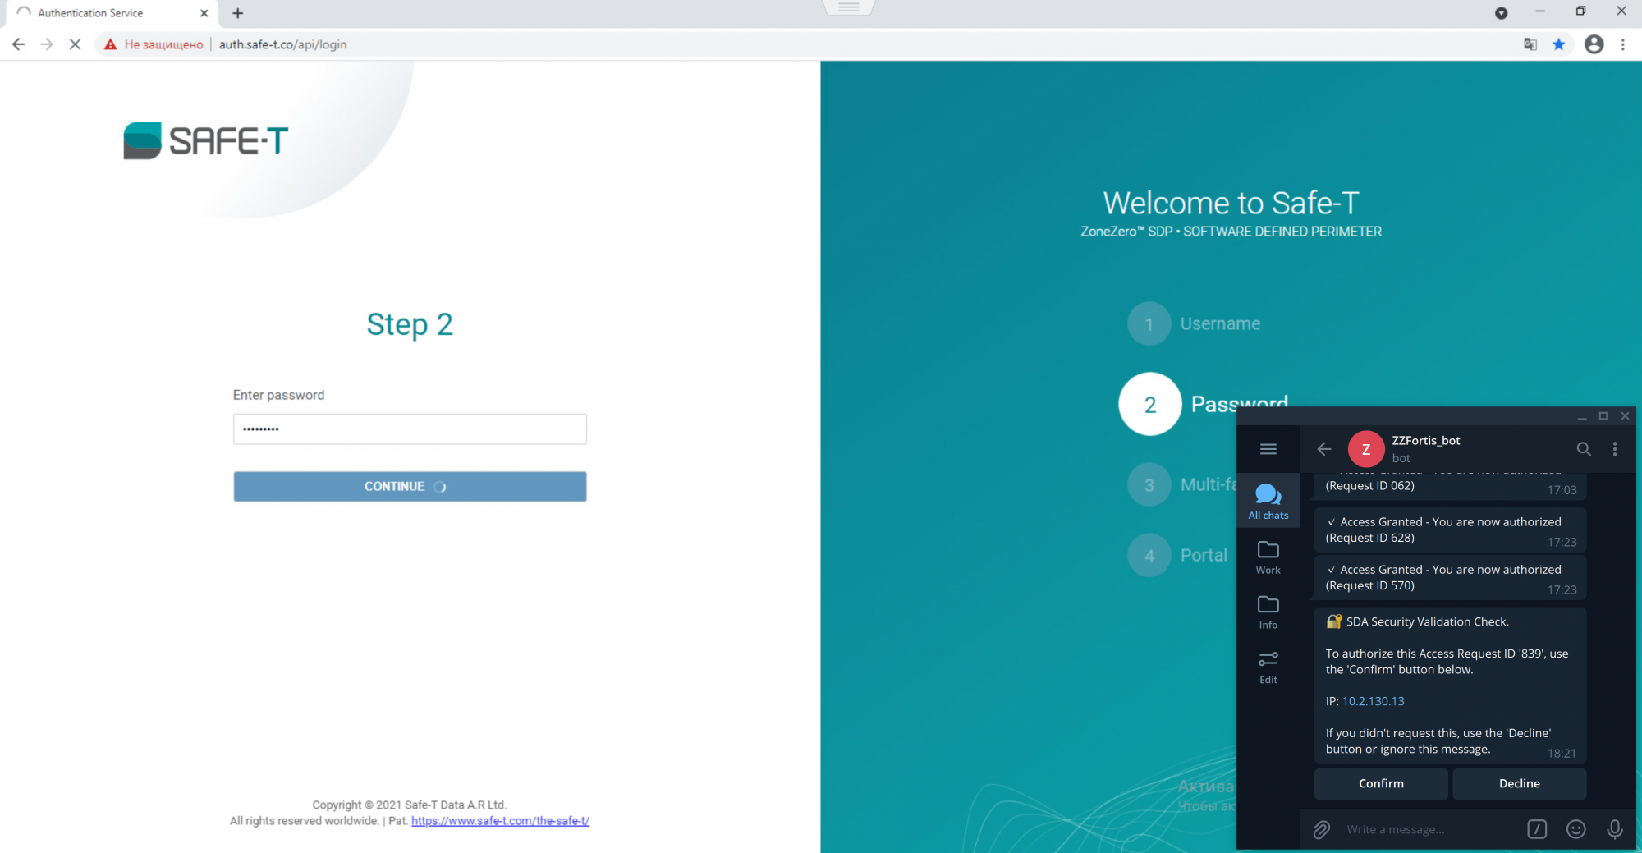Click the Chrome tab search dropdown icon
1642x853 pixels.
pyautogui.click(x=1502, y=13)
